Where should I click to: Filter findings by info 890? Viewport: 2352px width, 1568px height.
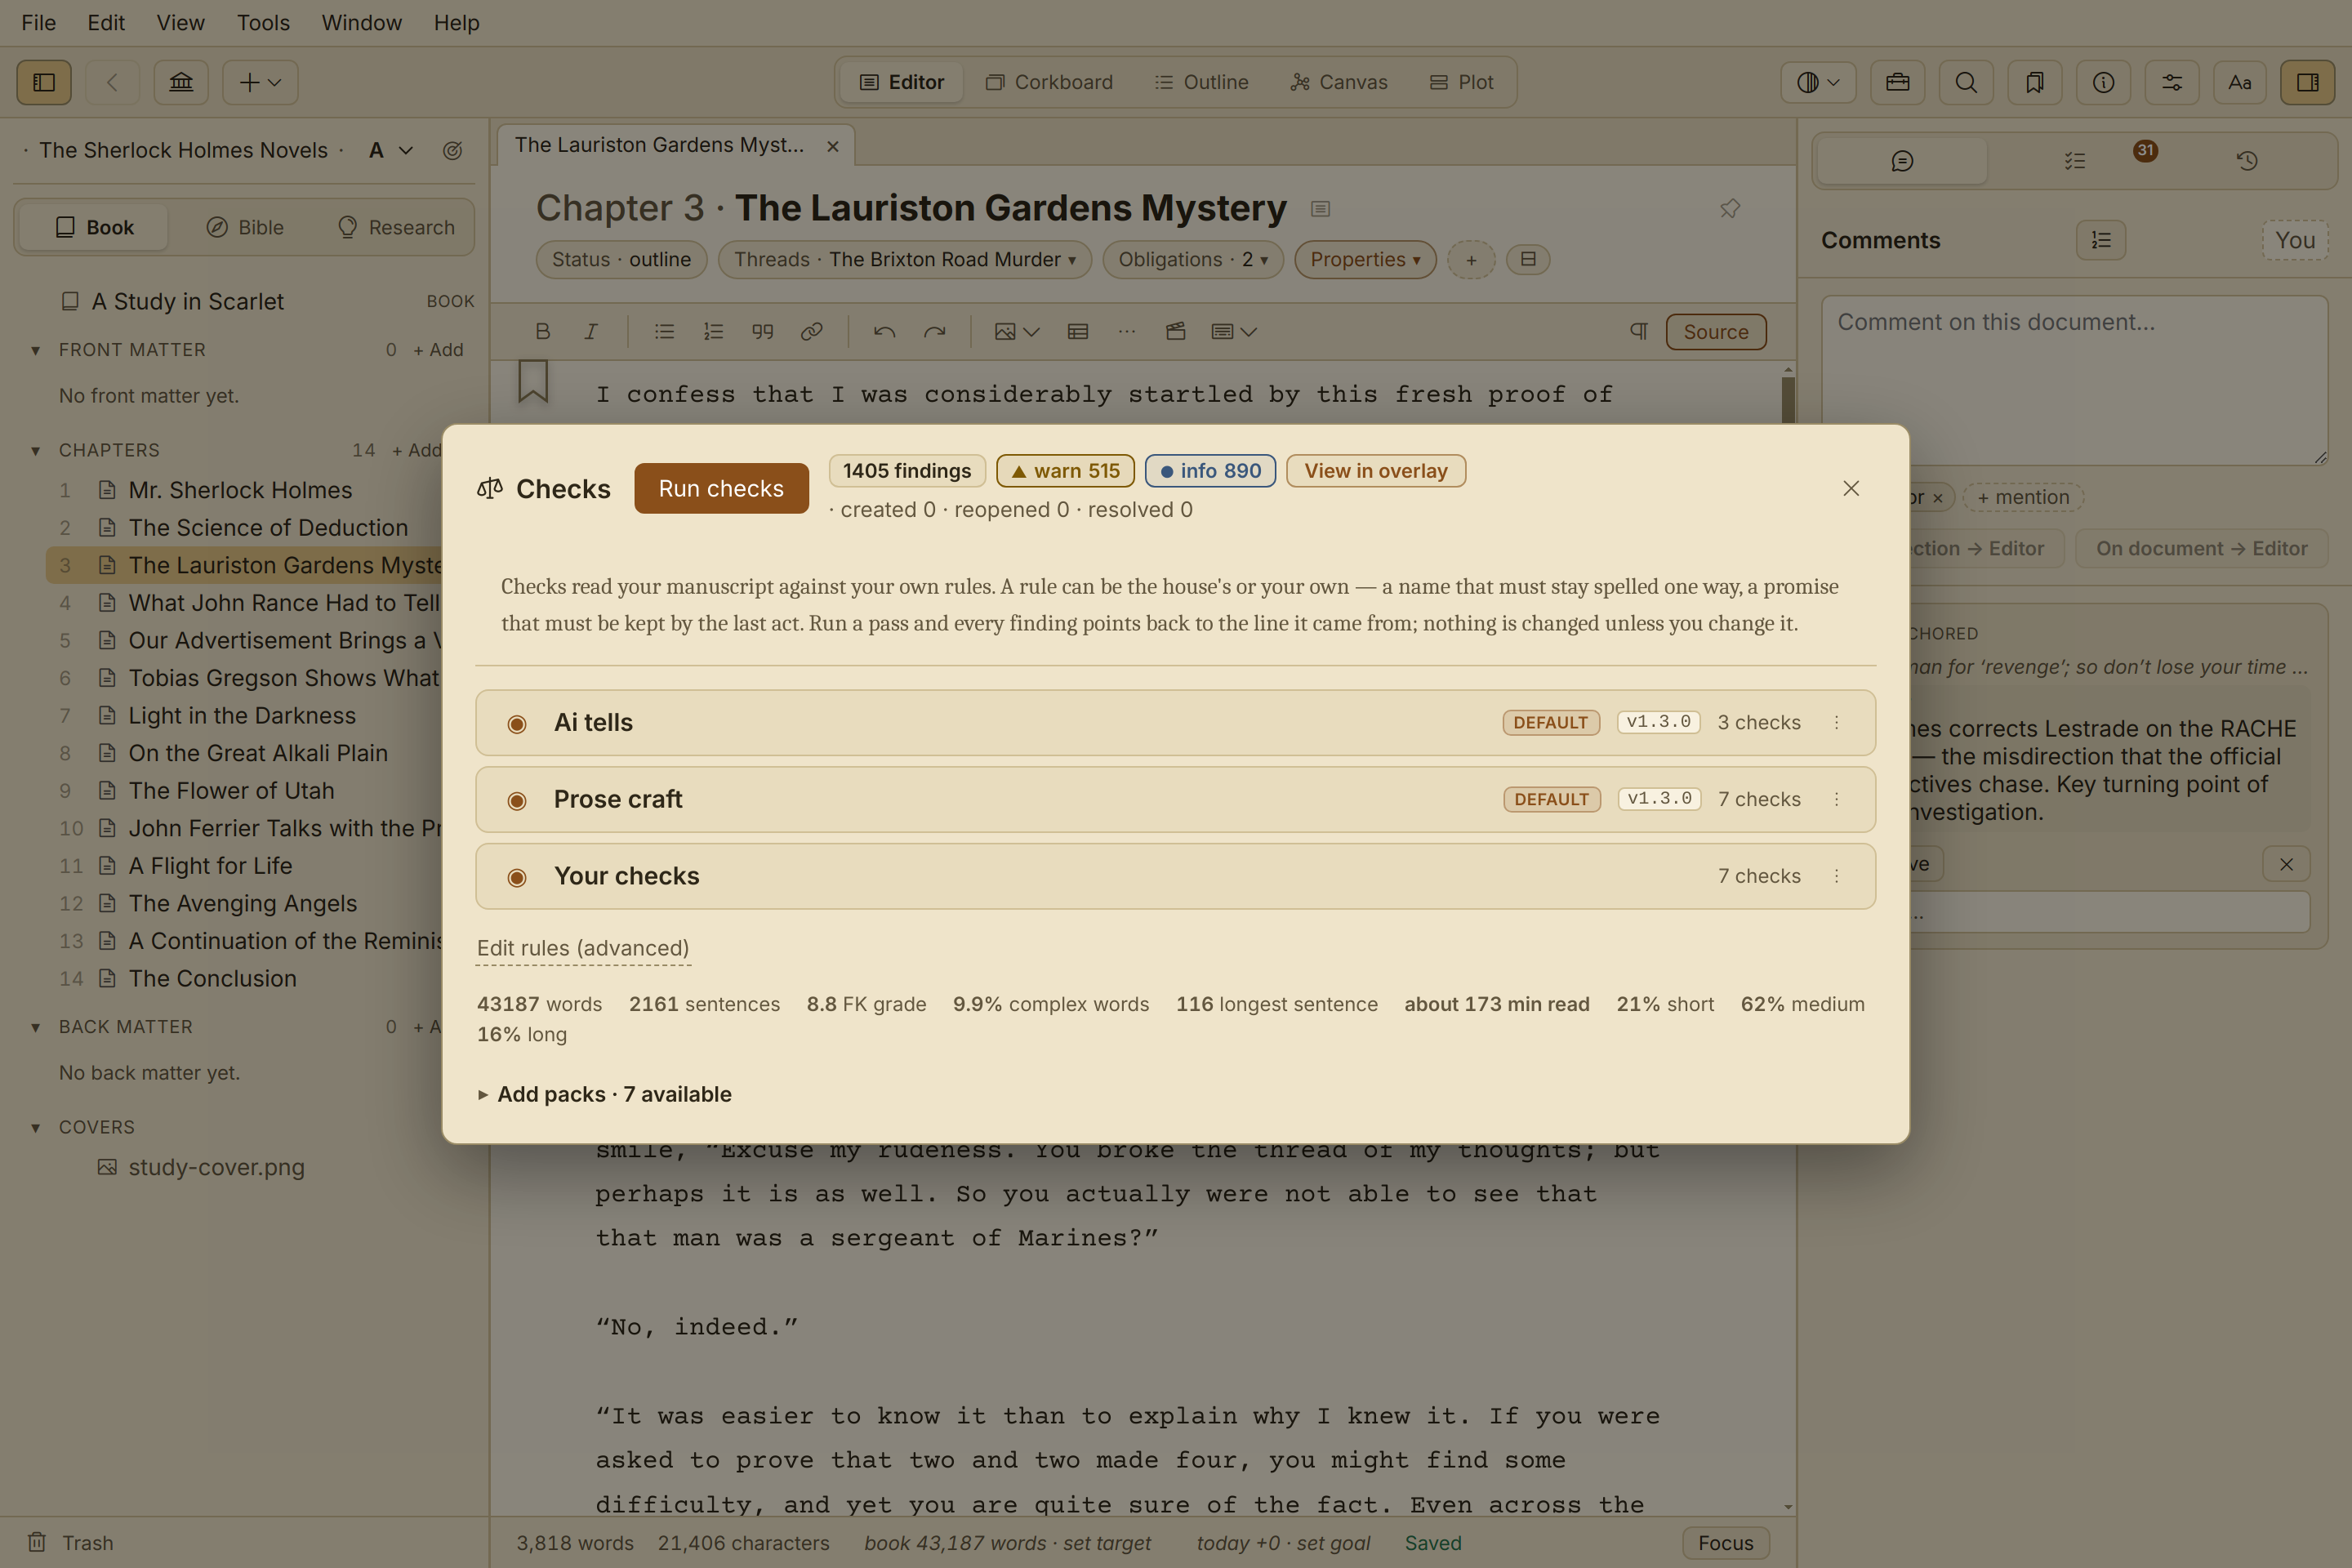(x=1210, y=471)
